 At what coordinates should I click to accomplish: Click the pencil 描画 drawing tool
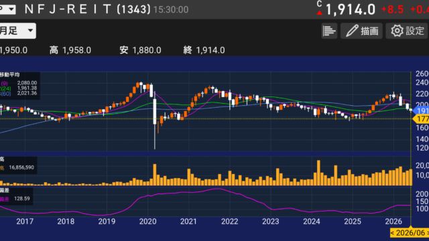[x=361, y=31]
